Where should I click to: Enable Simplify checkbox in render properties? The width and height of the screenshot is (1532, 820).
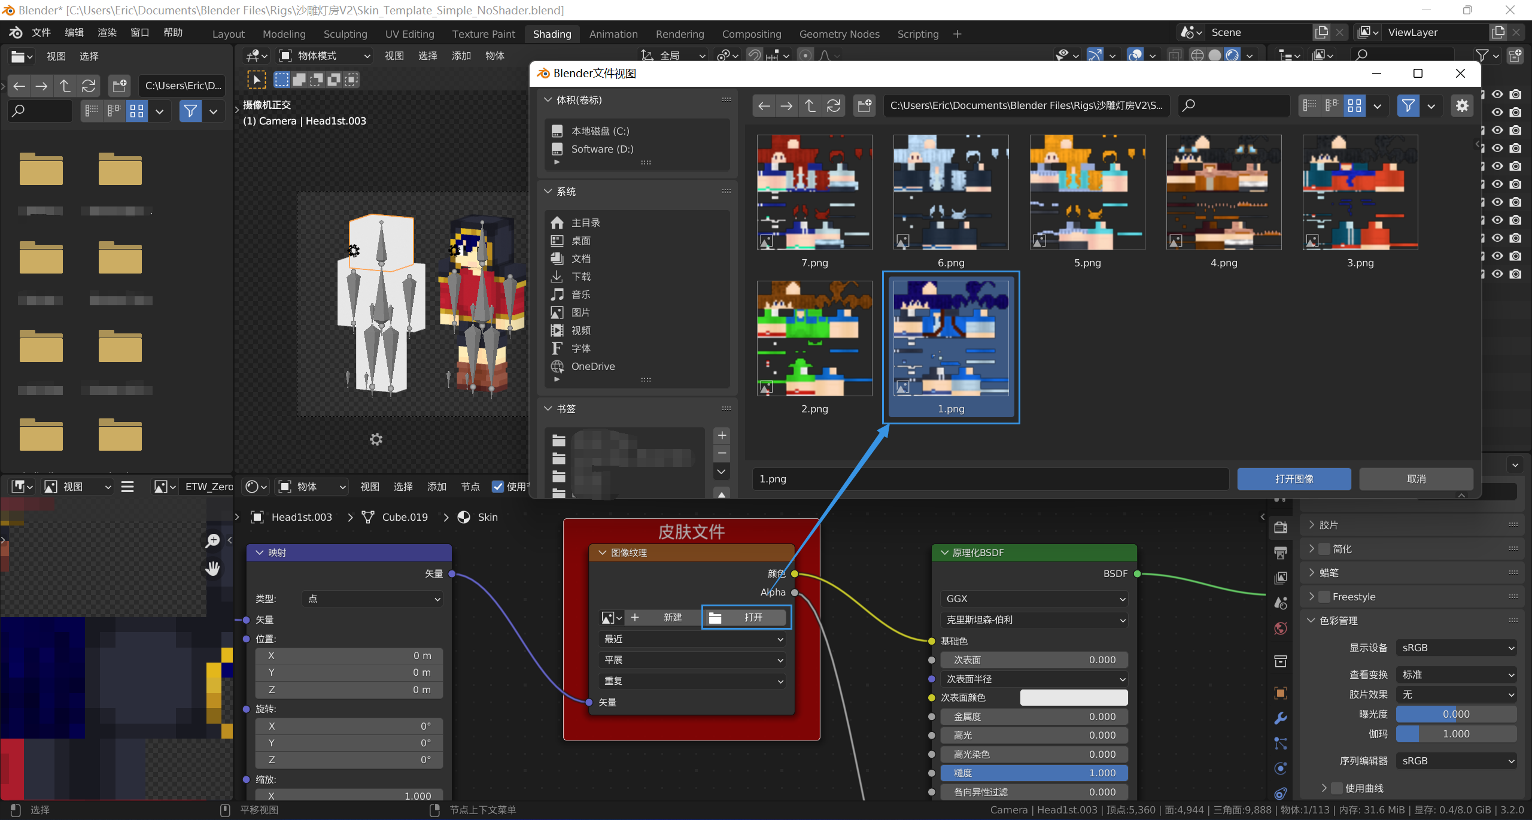pyautogui.click(x=1324, y=549)
